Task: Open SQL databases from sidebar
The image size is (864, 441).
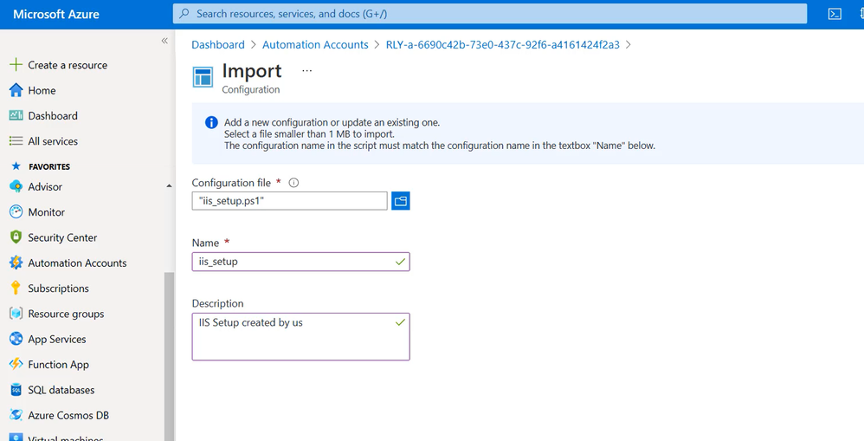Action: (x=61, y=390)
